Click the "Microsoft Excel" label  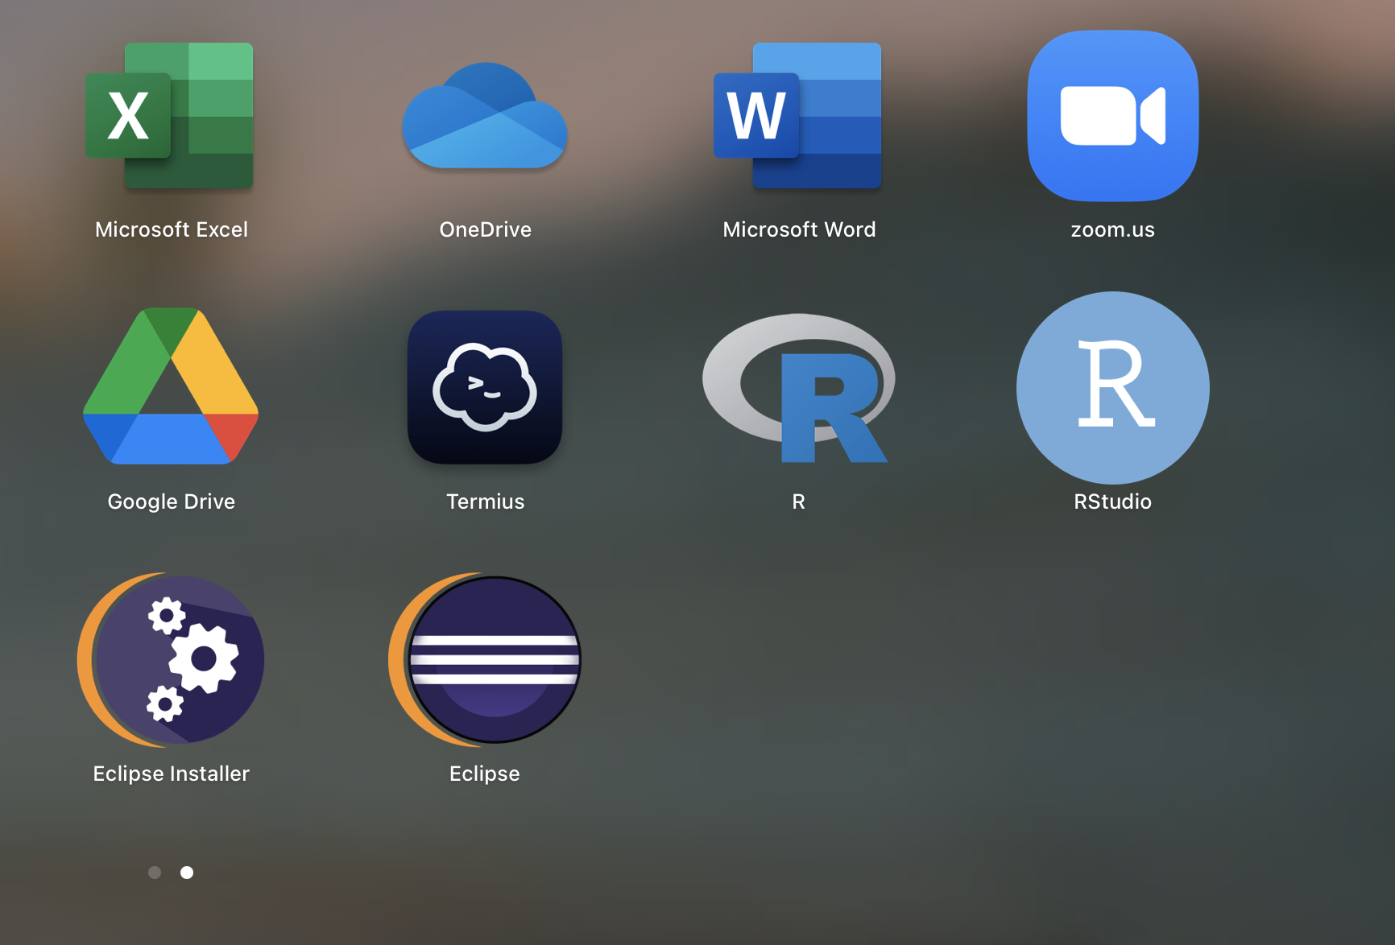(172, 229)
